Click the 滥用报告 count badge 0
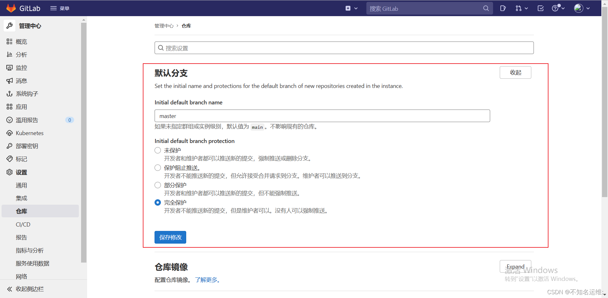 pyautogui.click(x=70, y=120)
